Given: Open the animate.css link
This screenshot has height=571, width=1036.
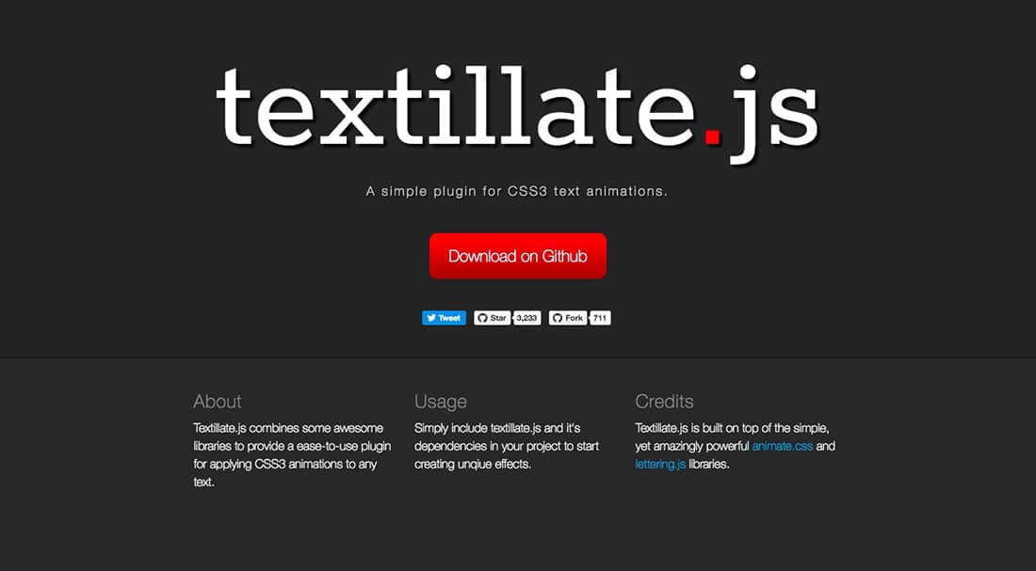Looking at the screenshot, I should [x=783, y=446].
